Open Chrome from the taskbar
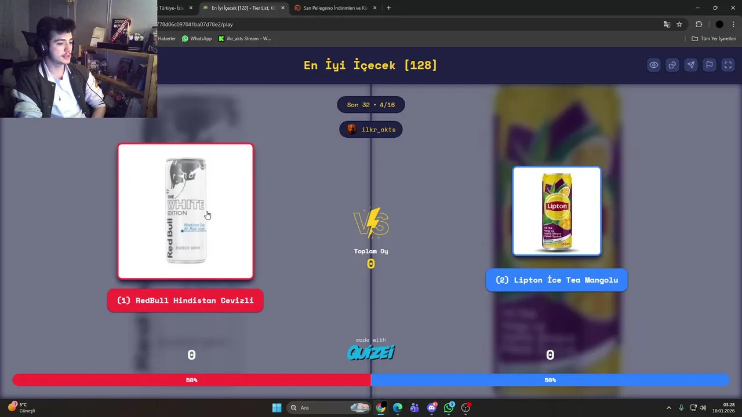Screen dimensions: 742x417 tap(380, 408)
